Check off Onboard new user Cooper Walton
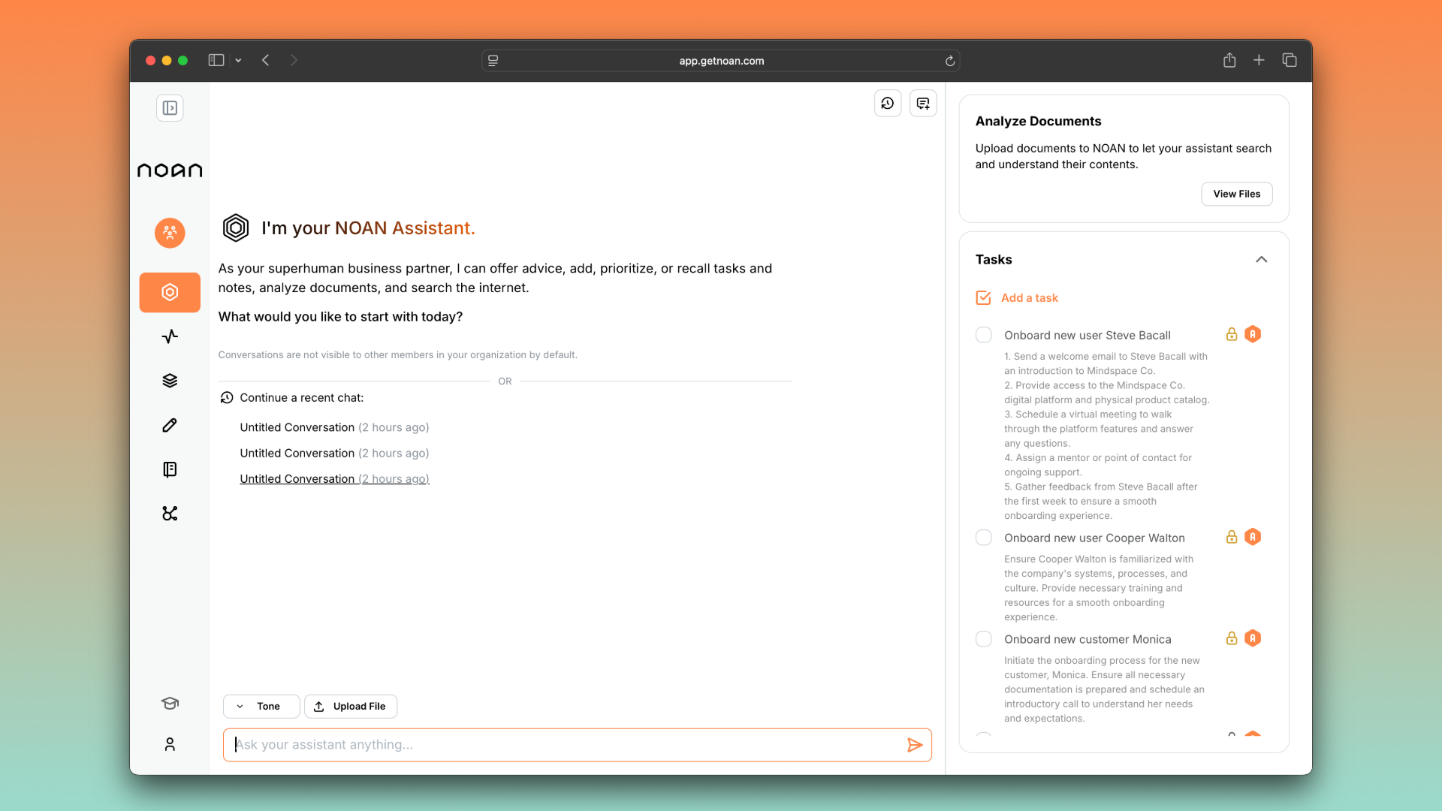 coord(984,538)
